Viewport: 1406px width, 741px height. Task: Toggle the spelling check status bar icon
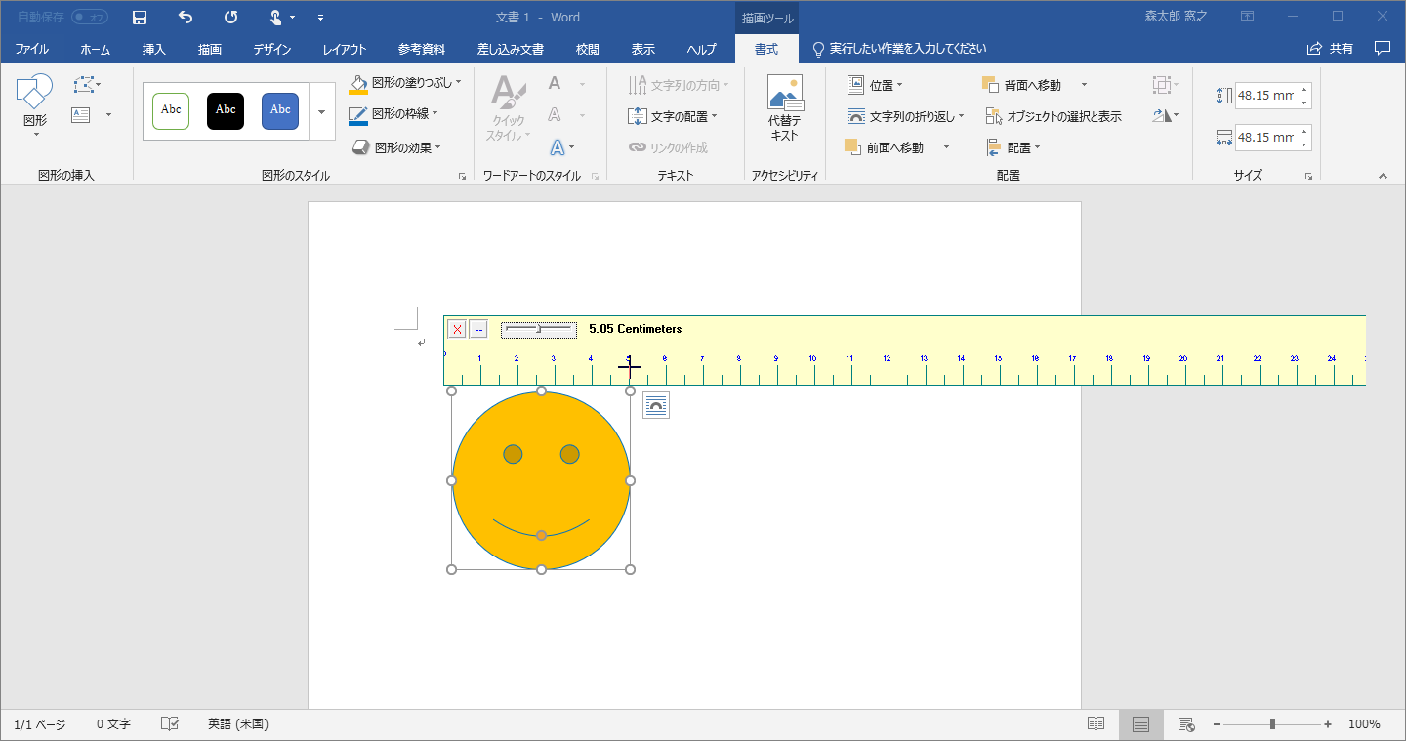pyautogui.click(x=168, y=723)
